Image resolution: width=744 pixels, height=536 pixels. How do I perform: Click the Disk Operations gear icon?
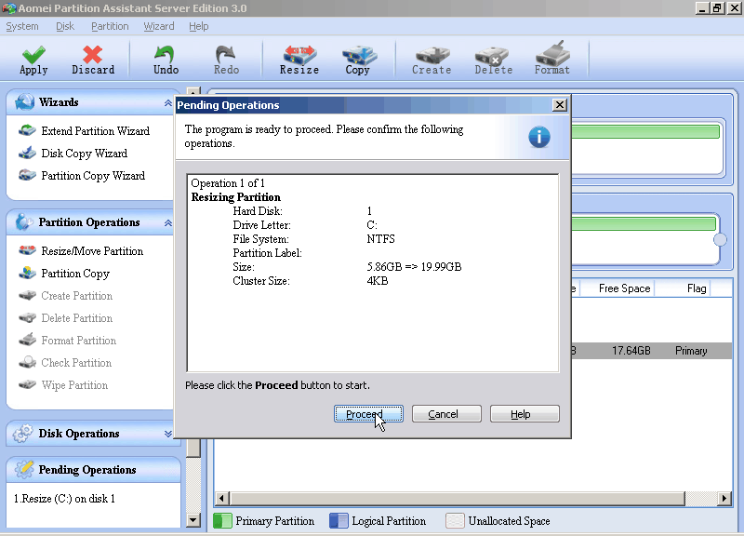click(22, 433)
